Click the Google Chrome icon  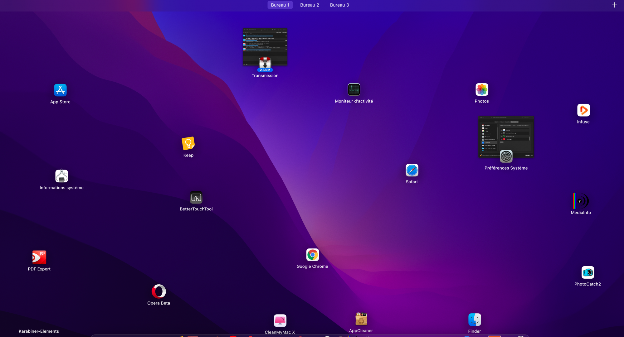[x=312, y=255]
